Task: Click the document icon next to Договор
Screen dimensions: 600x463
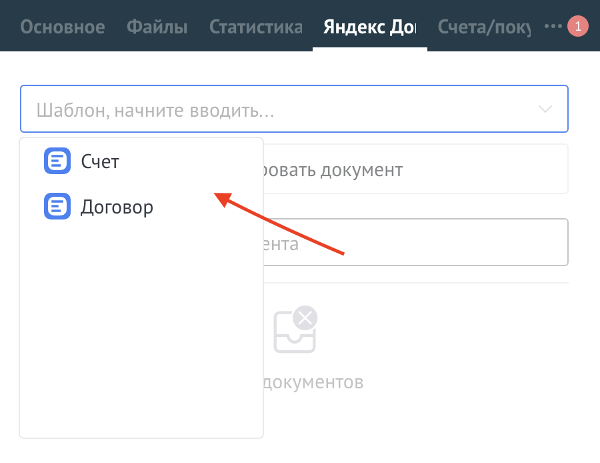Action: pos(57,207)
